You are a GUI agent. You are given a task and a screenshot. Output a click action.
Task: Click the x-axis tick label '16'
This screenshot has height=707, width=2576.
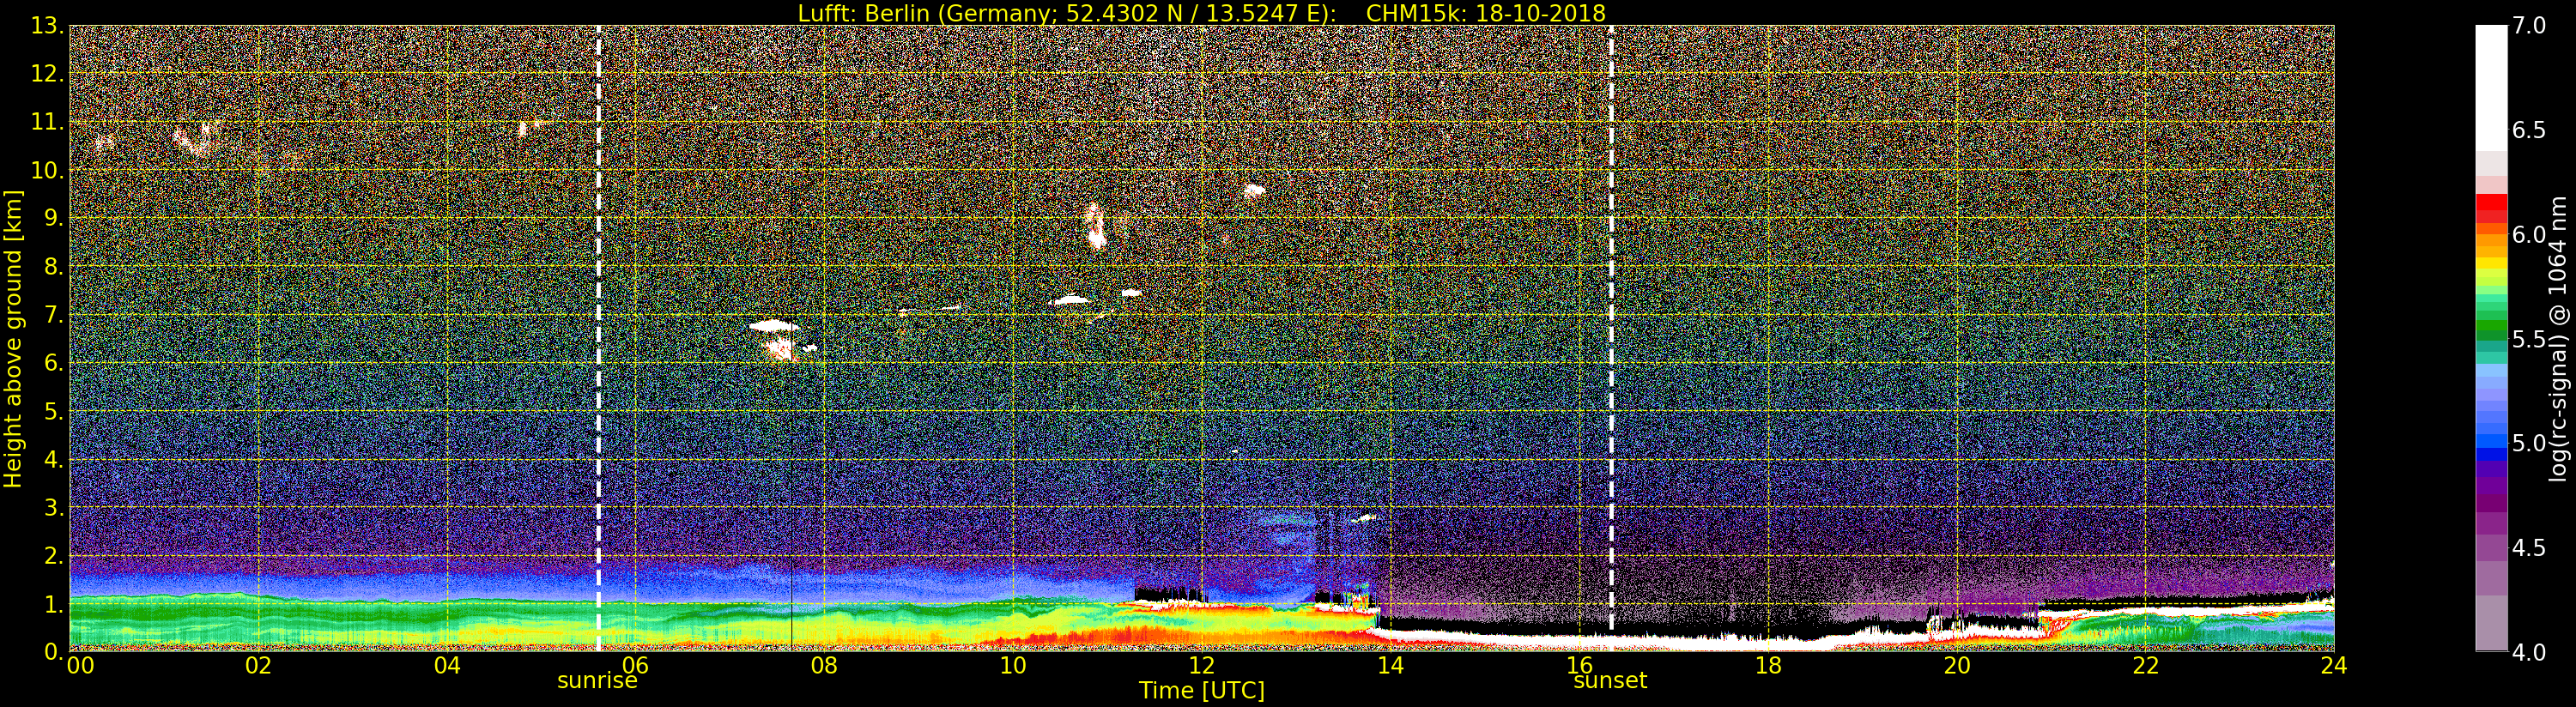[1579, 666]
